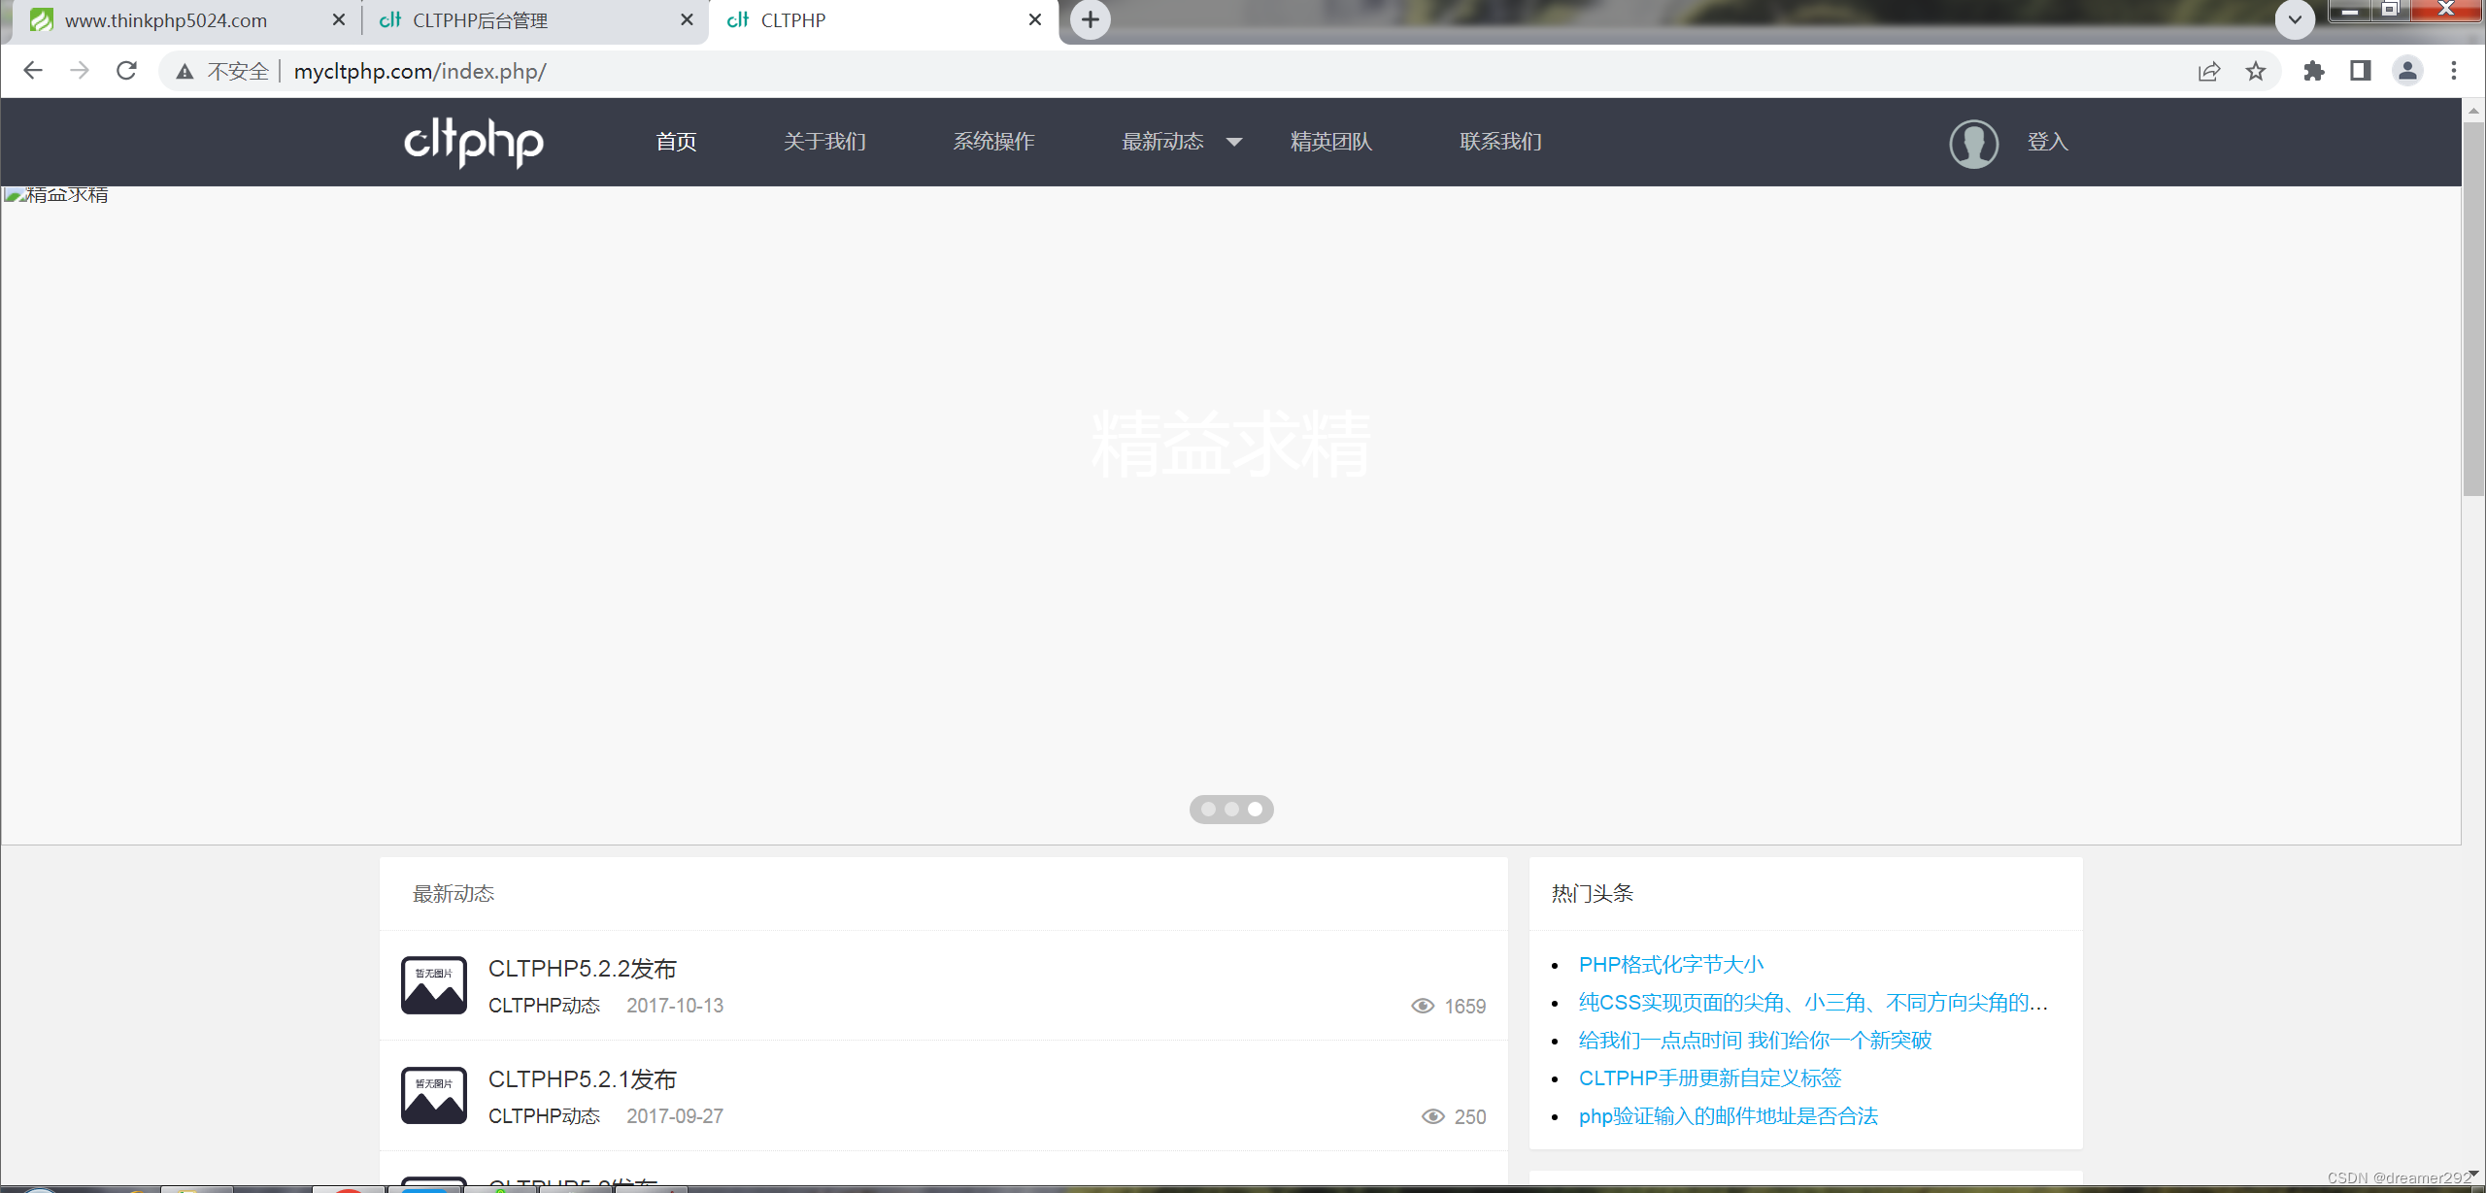
Task: Select the 关于我们 menu item
Action: click(x=824, y=142)
